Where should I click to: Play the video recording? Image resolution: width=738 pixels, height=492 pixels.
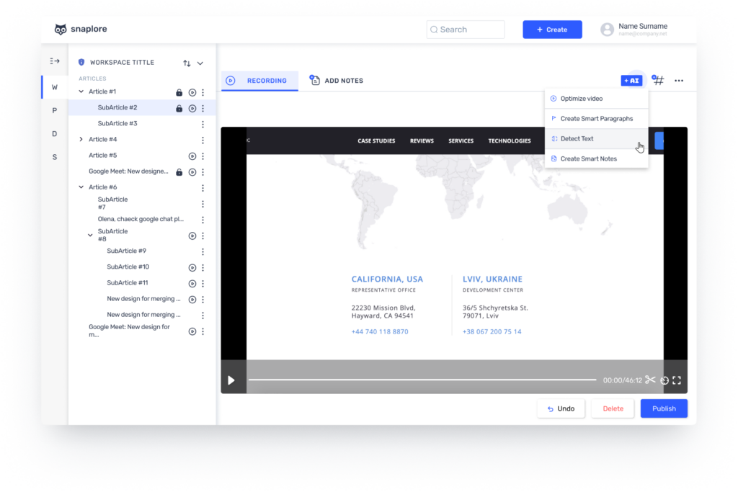231,380
